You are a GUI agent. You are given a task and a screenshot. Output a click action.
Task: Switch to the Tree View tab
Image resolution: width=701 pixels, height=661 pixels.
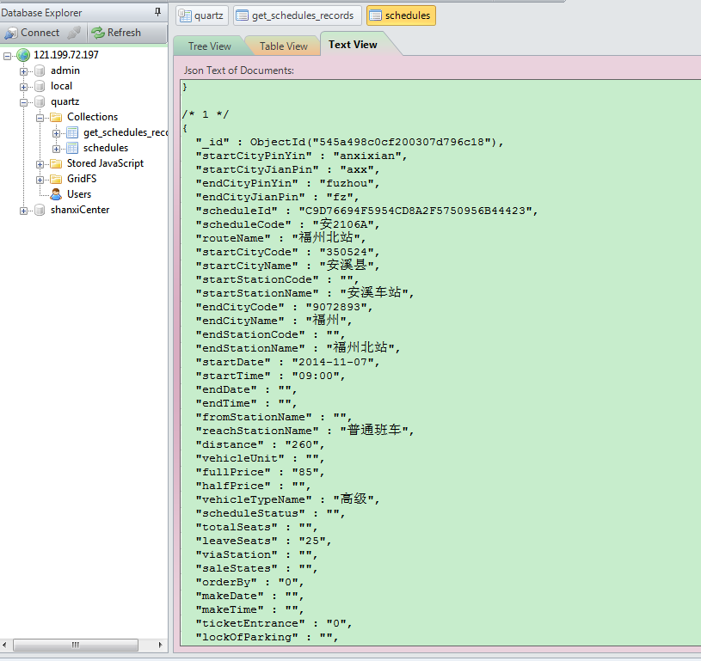(x=210, y=46)
